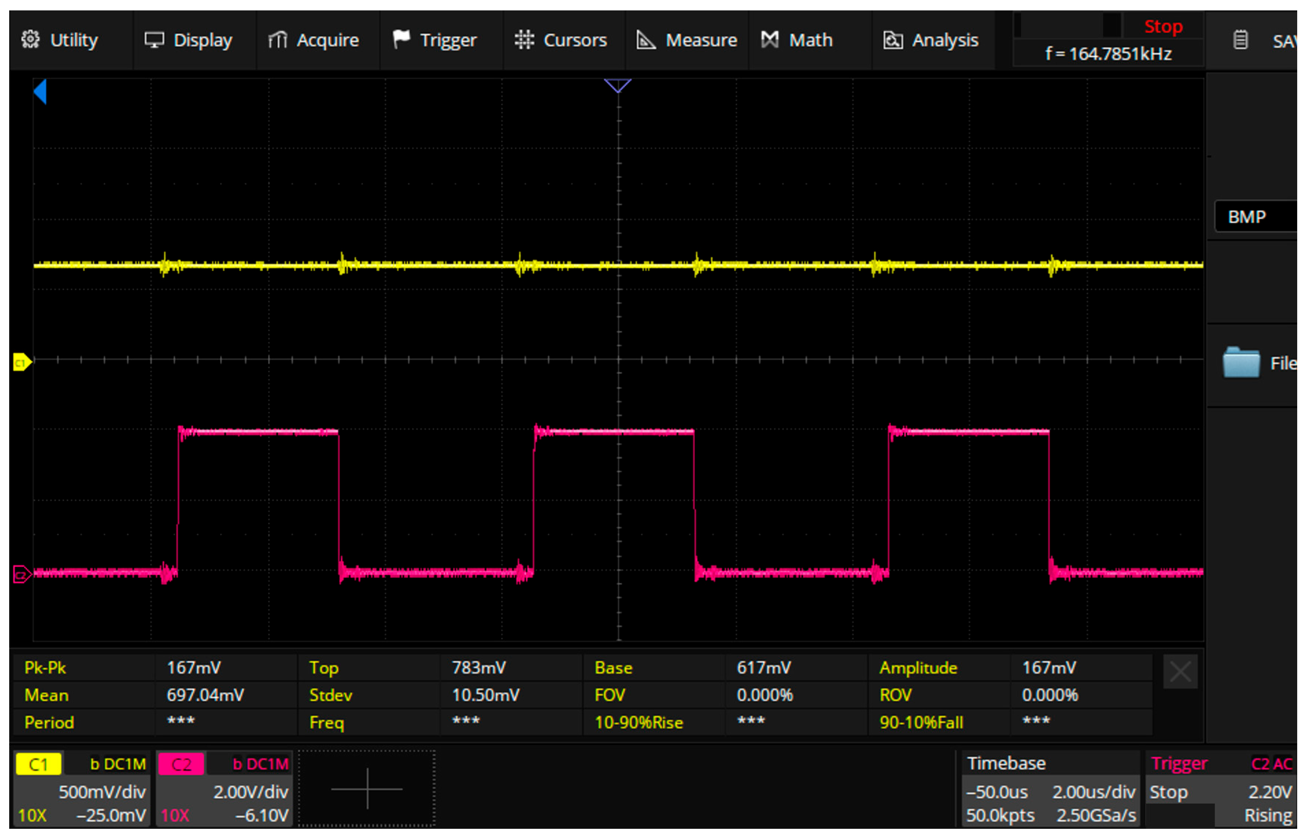The width and height of the screenshot is (1306, 838).
Task: Select the yellow C1 ground level marker
Action: click(x=22, y=363)
